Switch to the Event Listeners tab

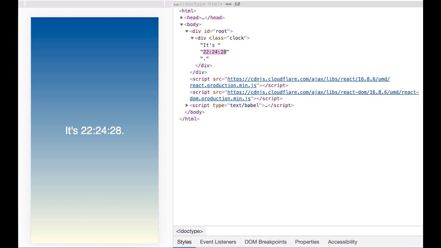coord(218,242)
